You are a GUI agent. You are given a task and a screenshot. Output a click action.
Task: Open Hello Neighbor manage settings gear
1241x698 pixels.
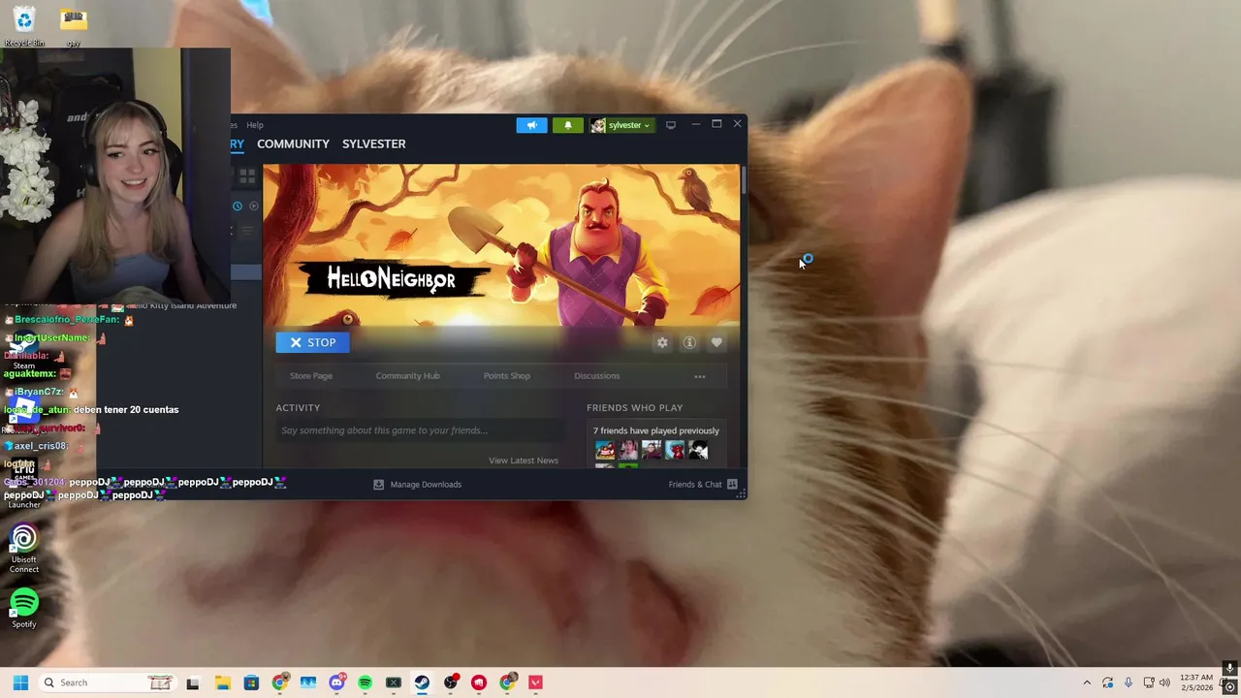662,342
